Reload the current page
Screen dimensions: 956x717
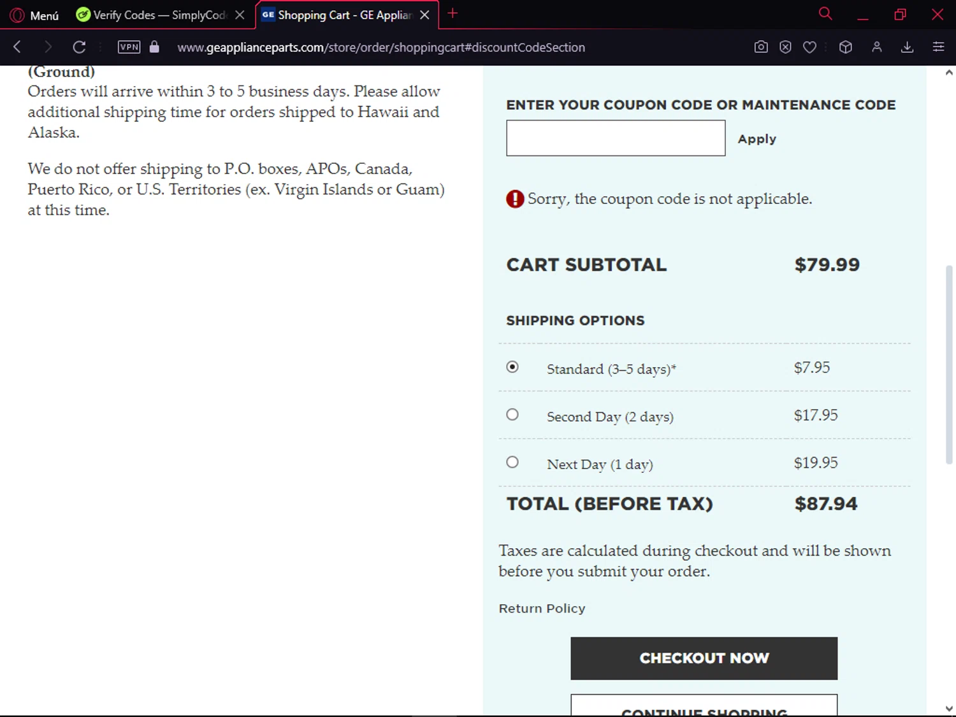click(79, 47)
